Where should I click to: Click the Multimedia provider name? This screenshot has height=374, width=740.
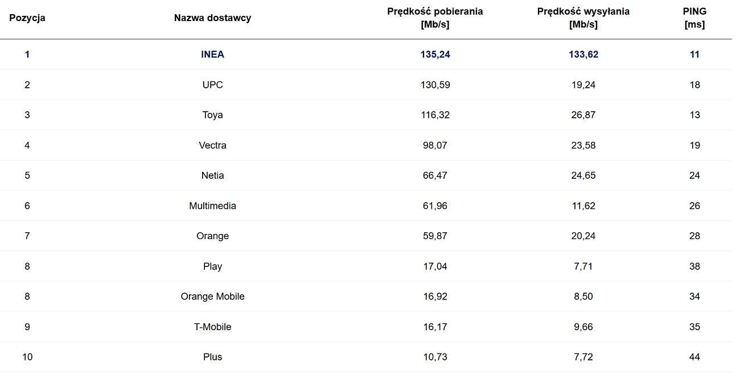212,206
